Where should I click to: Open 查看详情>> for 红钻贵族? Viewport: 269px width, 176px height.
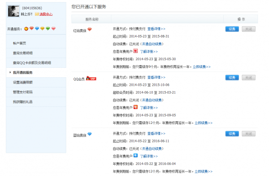coord(156,29)
